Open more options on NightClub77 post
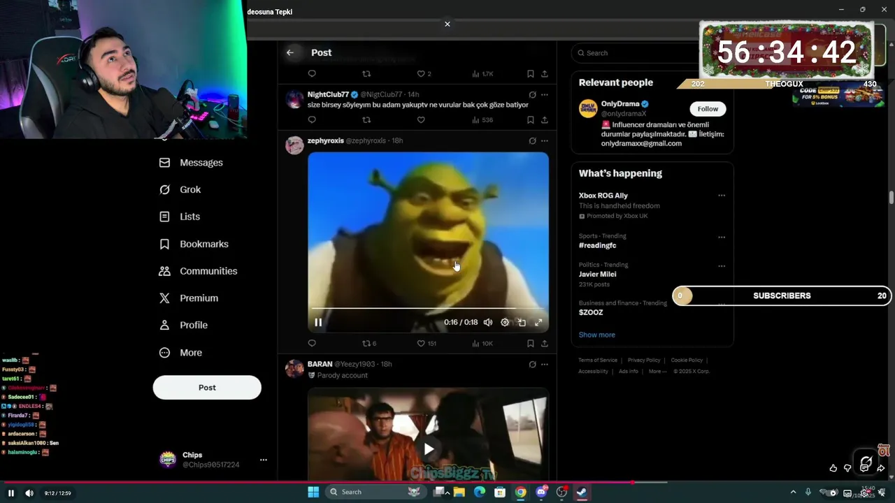 [x=545, y=94]
